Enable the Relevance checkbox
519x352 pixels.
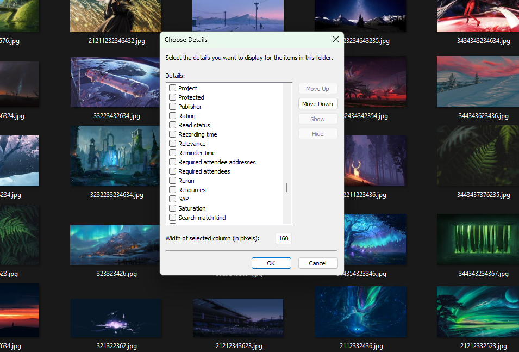172,144
